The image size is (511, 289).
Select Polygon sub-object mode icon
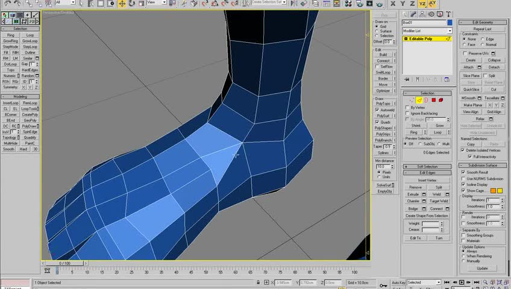(433, 100)
